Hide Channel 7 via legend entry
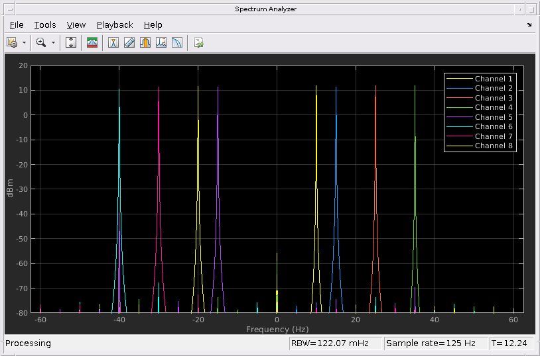540x356 pixels. (494, 136)
